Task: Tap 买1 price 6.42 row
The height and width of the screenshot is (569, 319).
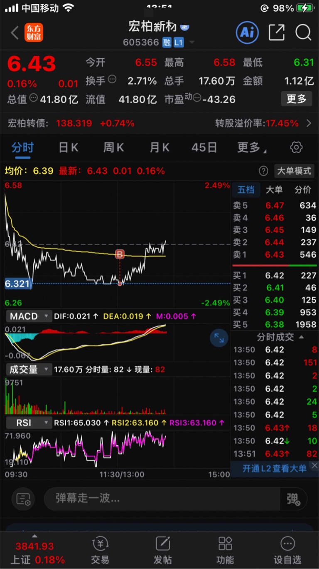Action: [274, 276]
